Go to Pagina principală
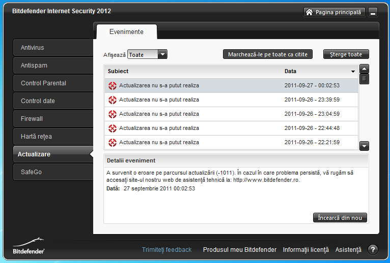The image size is (390, 263). (x=335, y=12)
